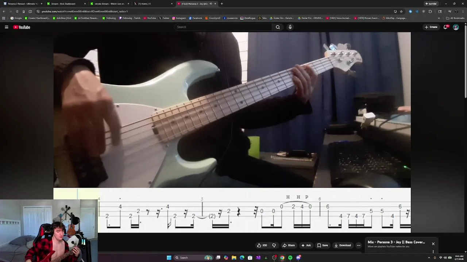Screen dimensions: 467x262
Task: Open Google bookmark
Action: point(16,18)
